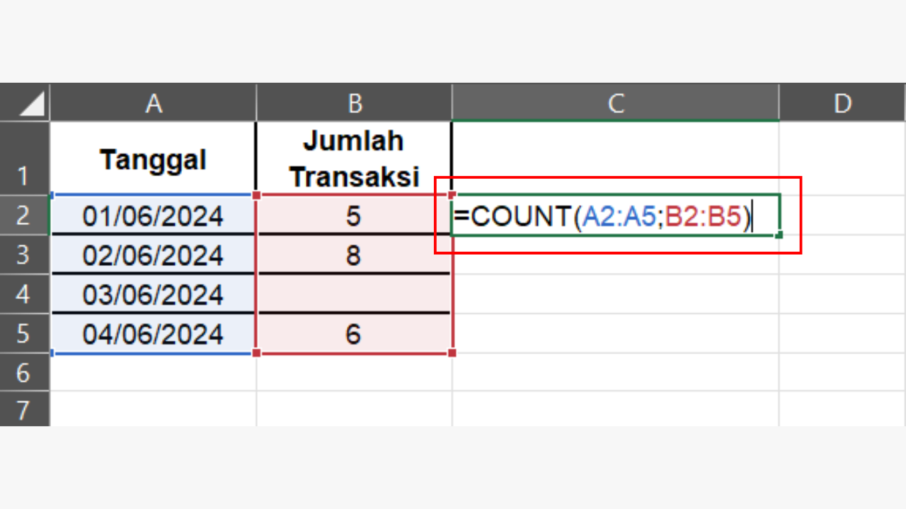Viewport: 906px width, 509px height.
Task: Select column header A
Action: click(153, 102)
